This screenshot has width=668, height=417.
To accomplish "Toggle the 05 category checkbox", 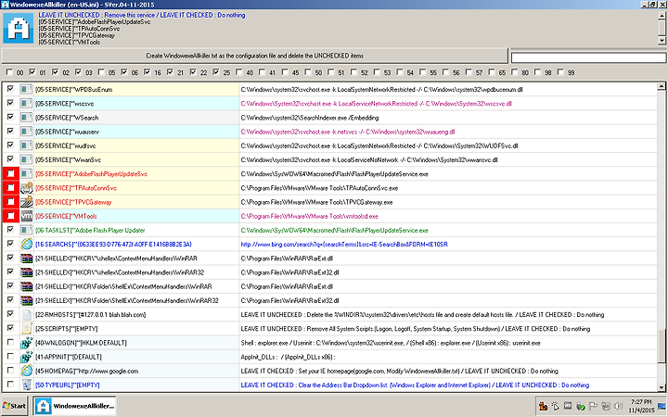I will click(x=101, y=72).
